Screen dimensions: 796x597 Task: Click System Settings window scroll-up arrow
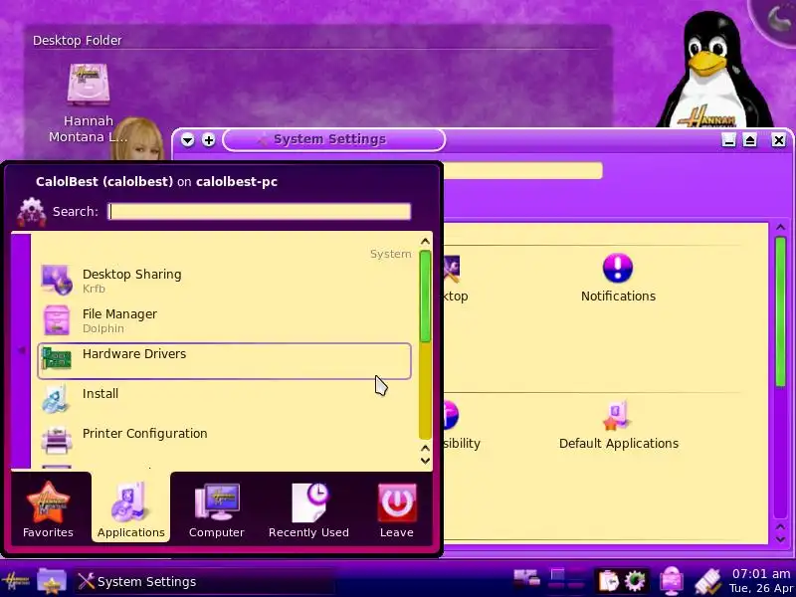[x=781, y=228]
